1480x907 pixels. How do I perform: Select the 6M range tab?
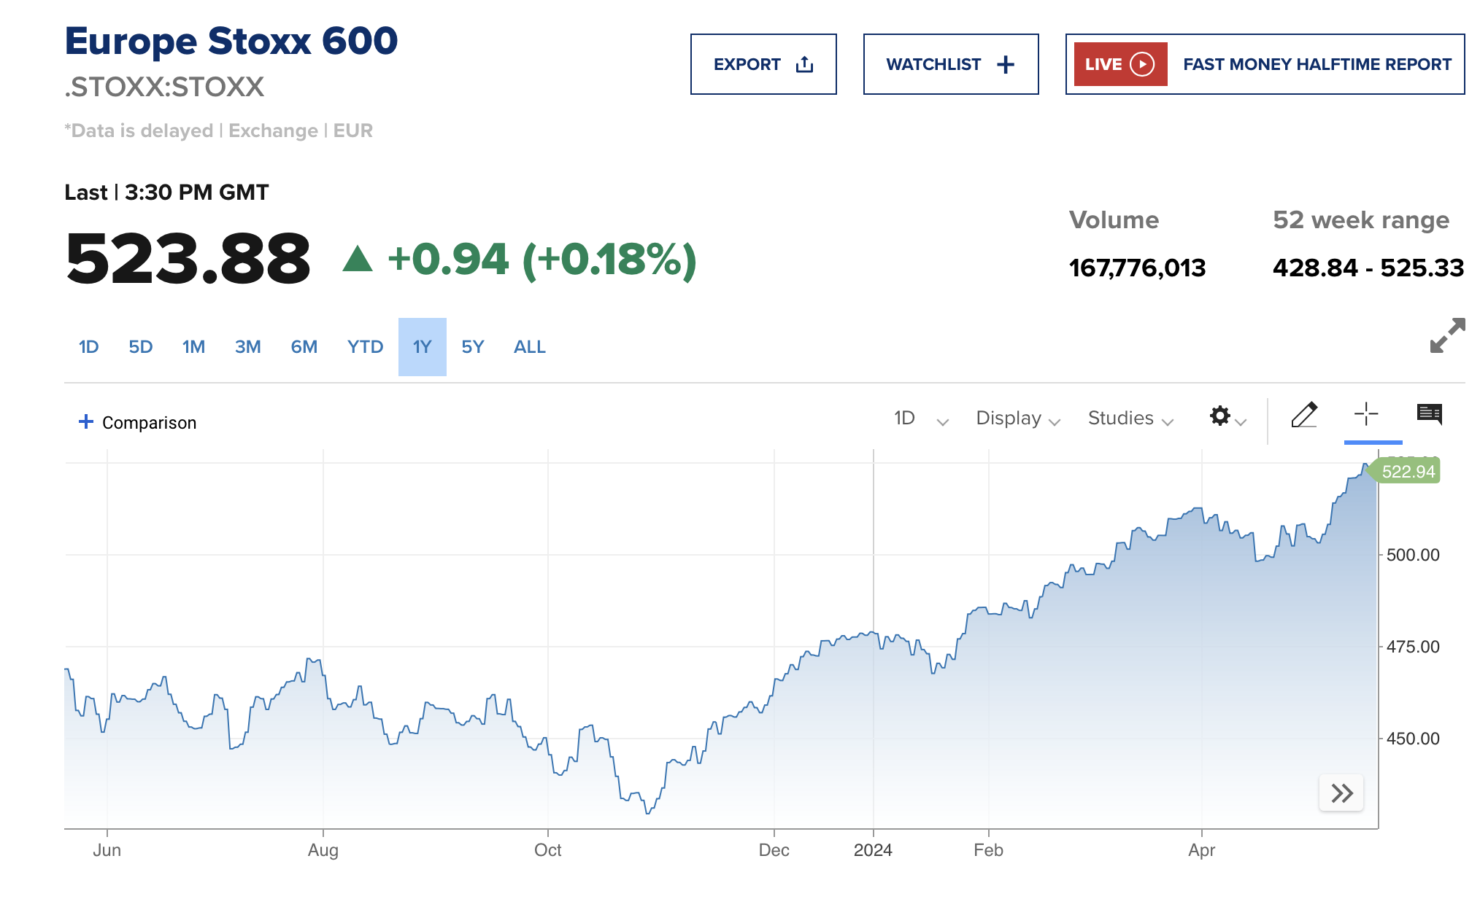coord(304,347)
